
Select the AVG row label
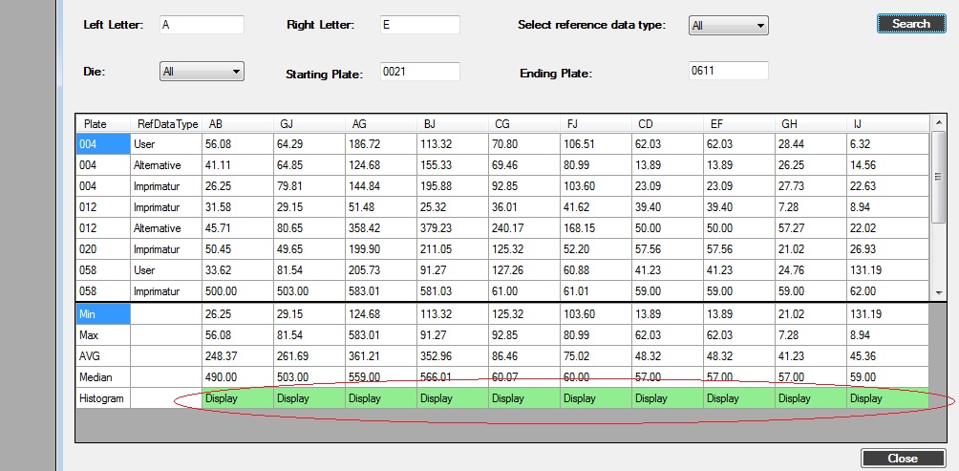(x=103, y=356)
